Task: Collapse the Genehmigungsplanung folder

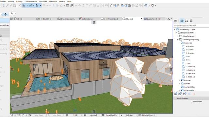Action: pyautogui.click(x=178, y=40)
